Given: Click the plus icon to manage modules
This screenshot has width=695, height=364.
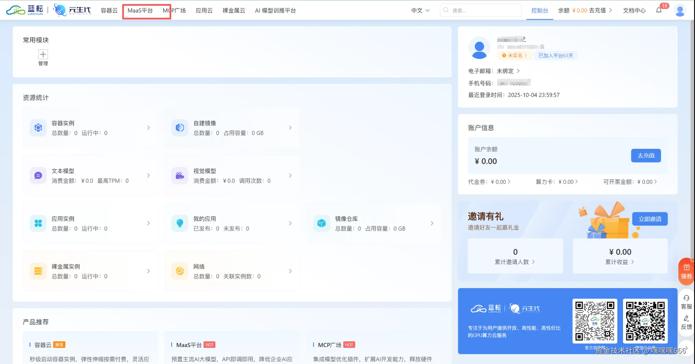Looking at the screenshot, I should (43, 54).
